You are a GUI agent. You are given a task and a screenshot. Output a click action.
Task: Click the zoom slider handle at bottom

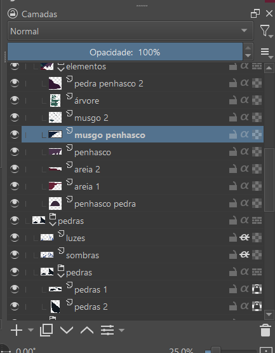[x=216, y=350]
